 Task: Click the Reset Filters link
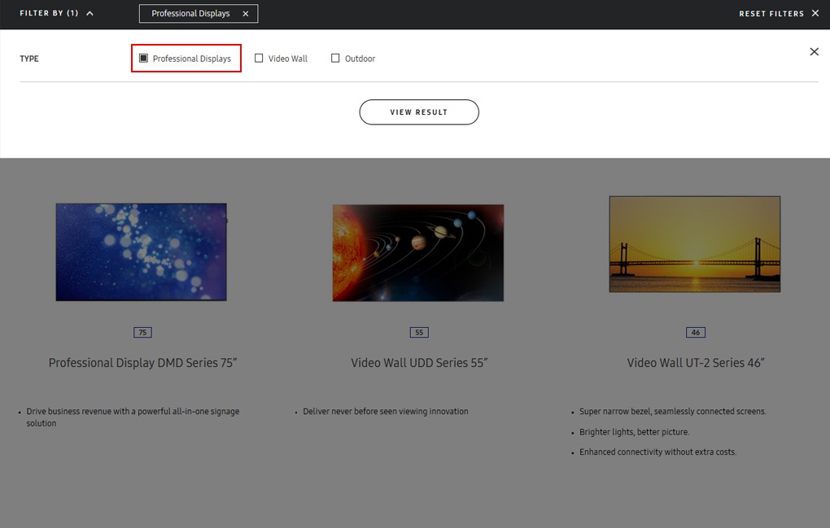tap(771, 14)
